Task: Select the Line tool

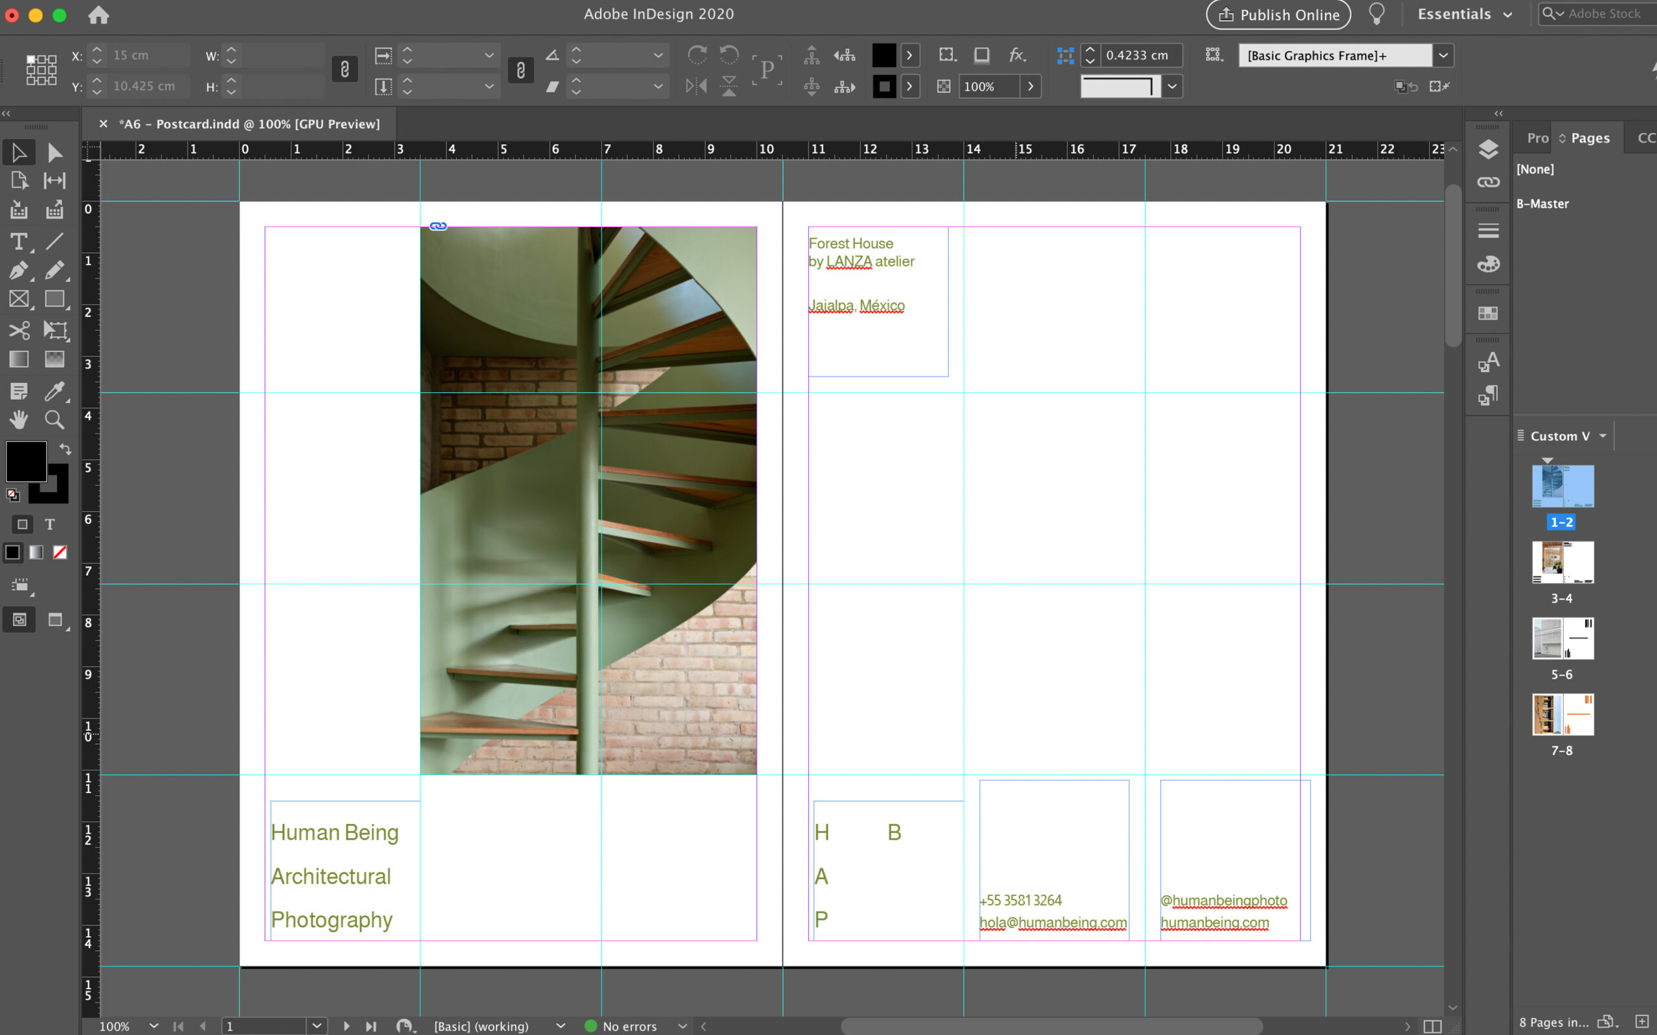Action: [55, 241]
